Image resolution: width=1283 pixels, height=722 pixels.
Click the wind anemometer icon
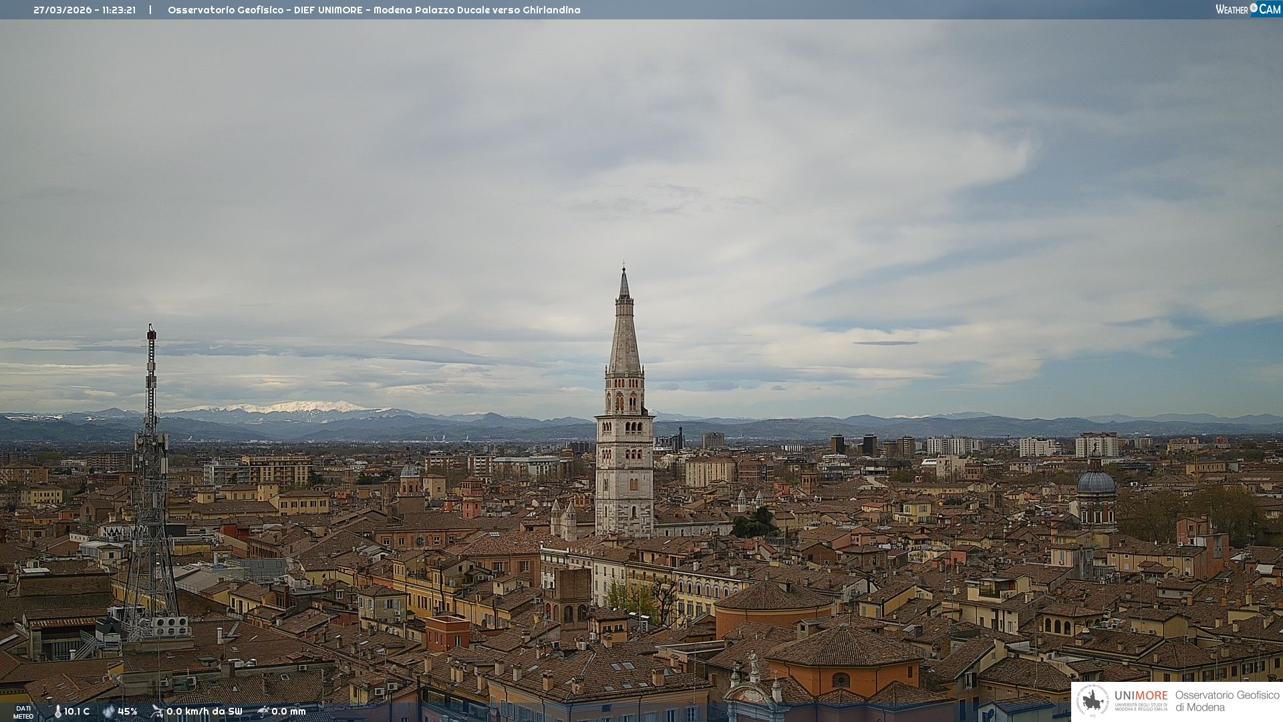click(157, 711)
